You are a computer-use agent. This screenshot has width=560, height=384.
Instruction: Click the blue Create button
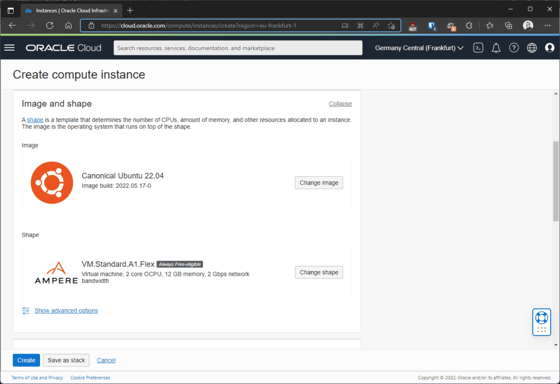point(26,360)
